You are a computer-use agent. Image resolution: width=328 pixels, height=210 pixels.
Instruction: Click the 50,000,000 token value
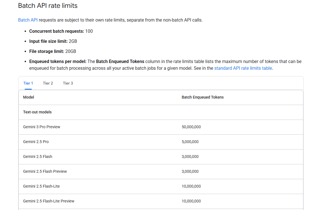191,127
